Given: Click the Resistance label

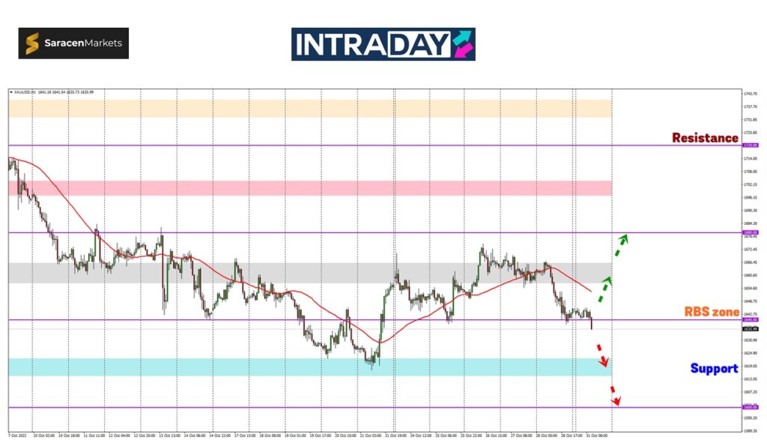Looking at the screenshot, I should (x=704, y=138).
